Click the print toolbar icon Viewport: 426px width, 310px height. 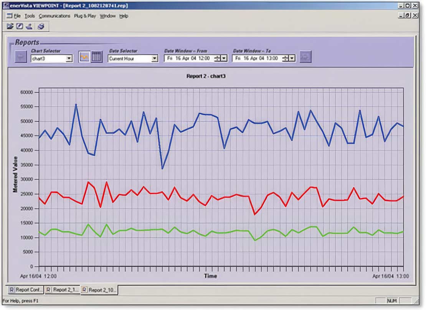point(41,26)
